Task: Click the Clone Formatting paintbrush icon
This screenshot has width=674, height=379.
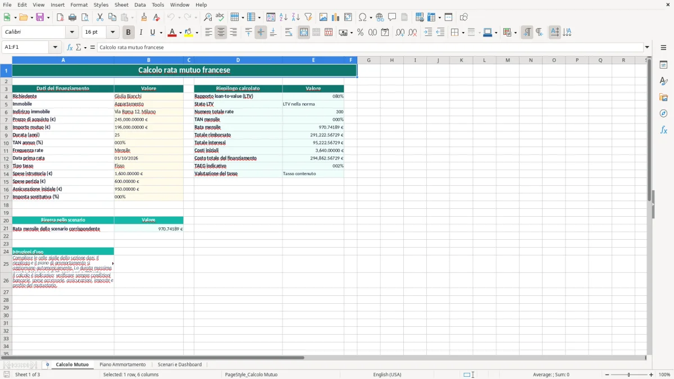Action: coord(144,17)
